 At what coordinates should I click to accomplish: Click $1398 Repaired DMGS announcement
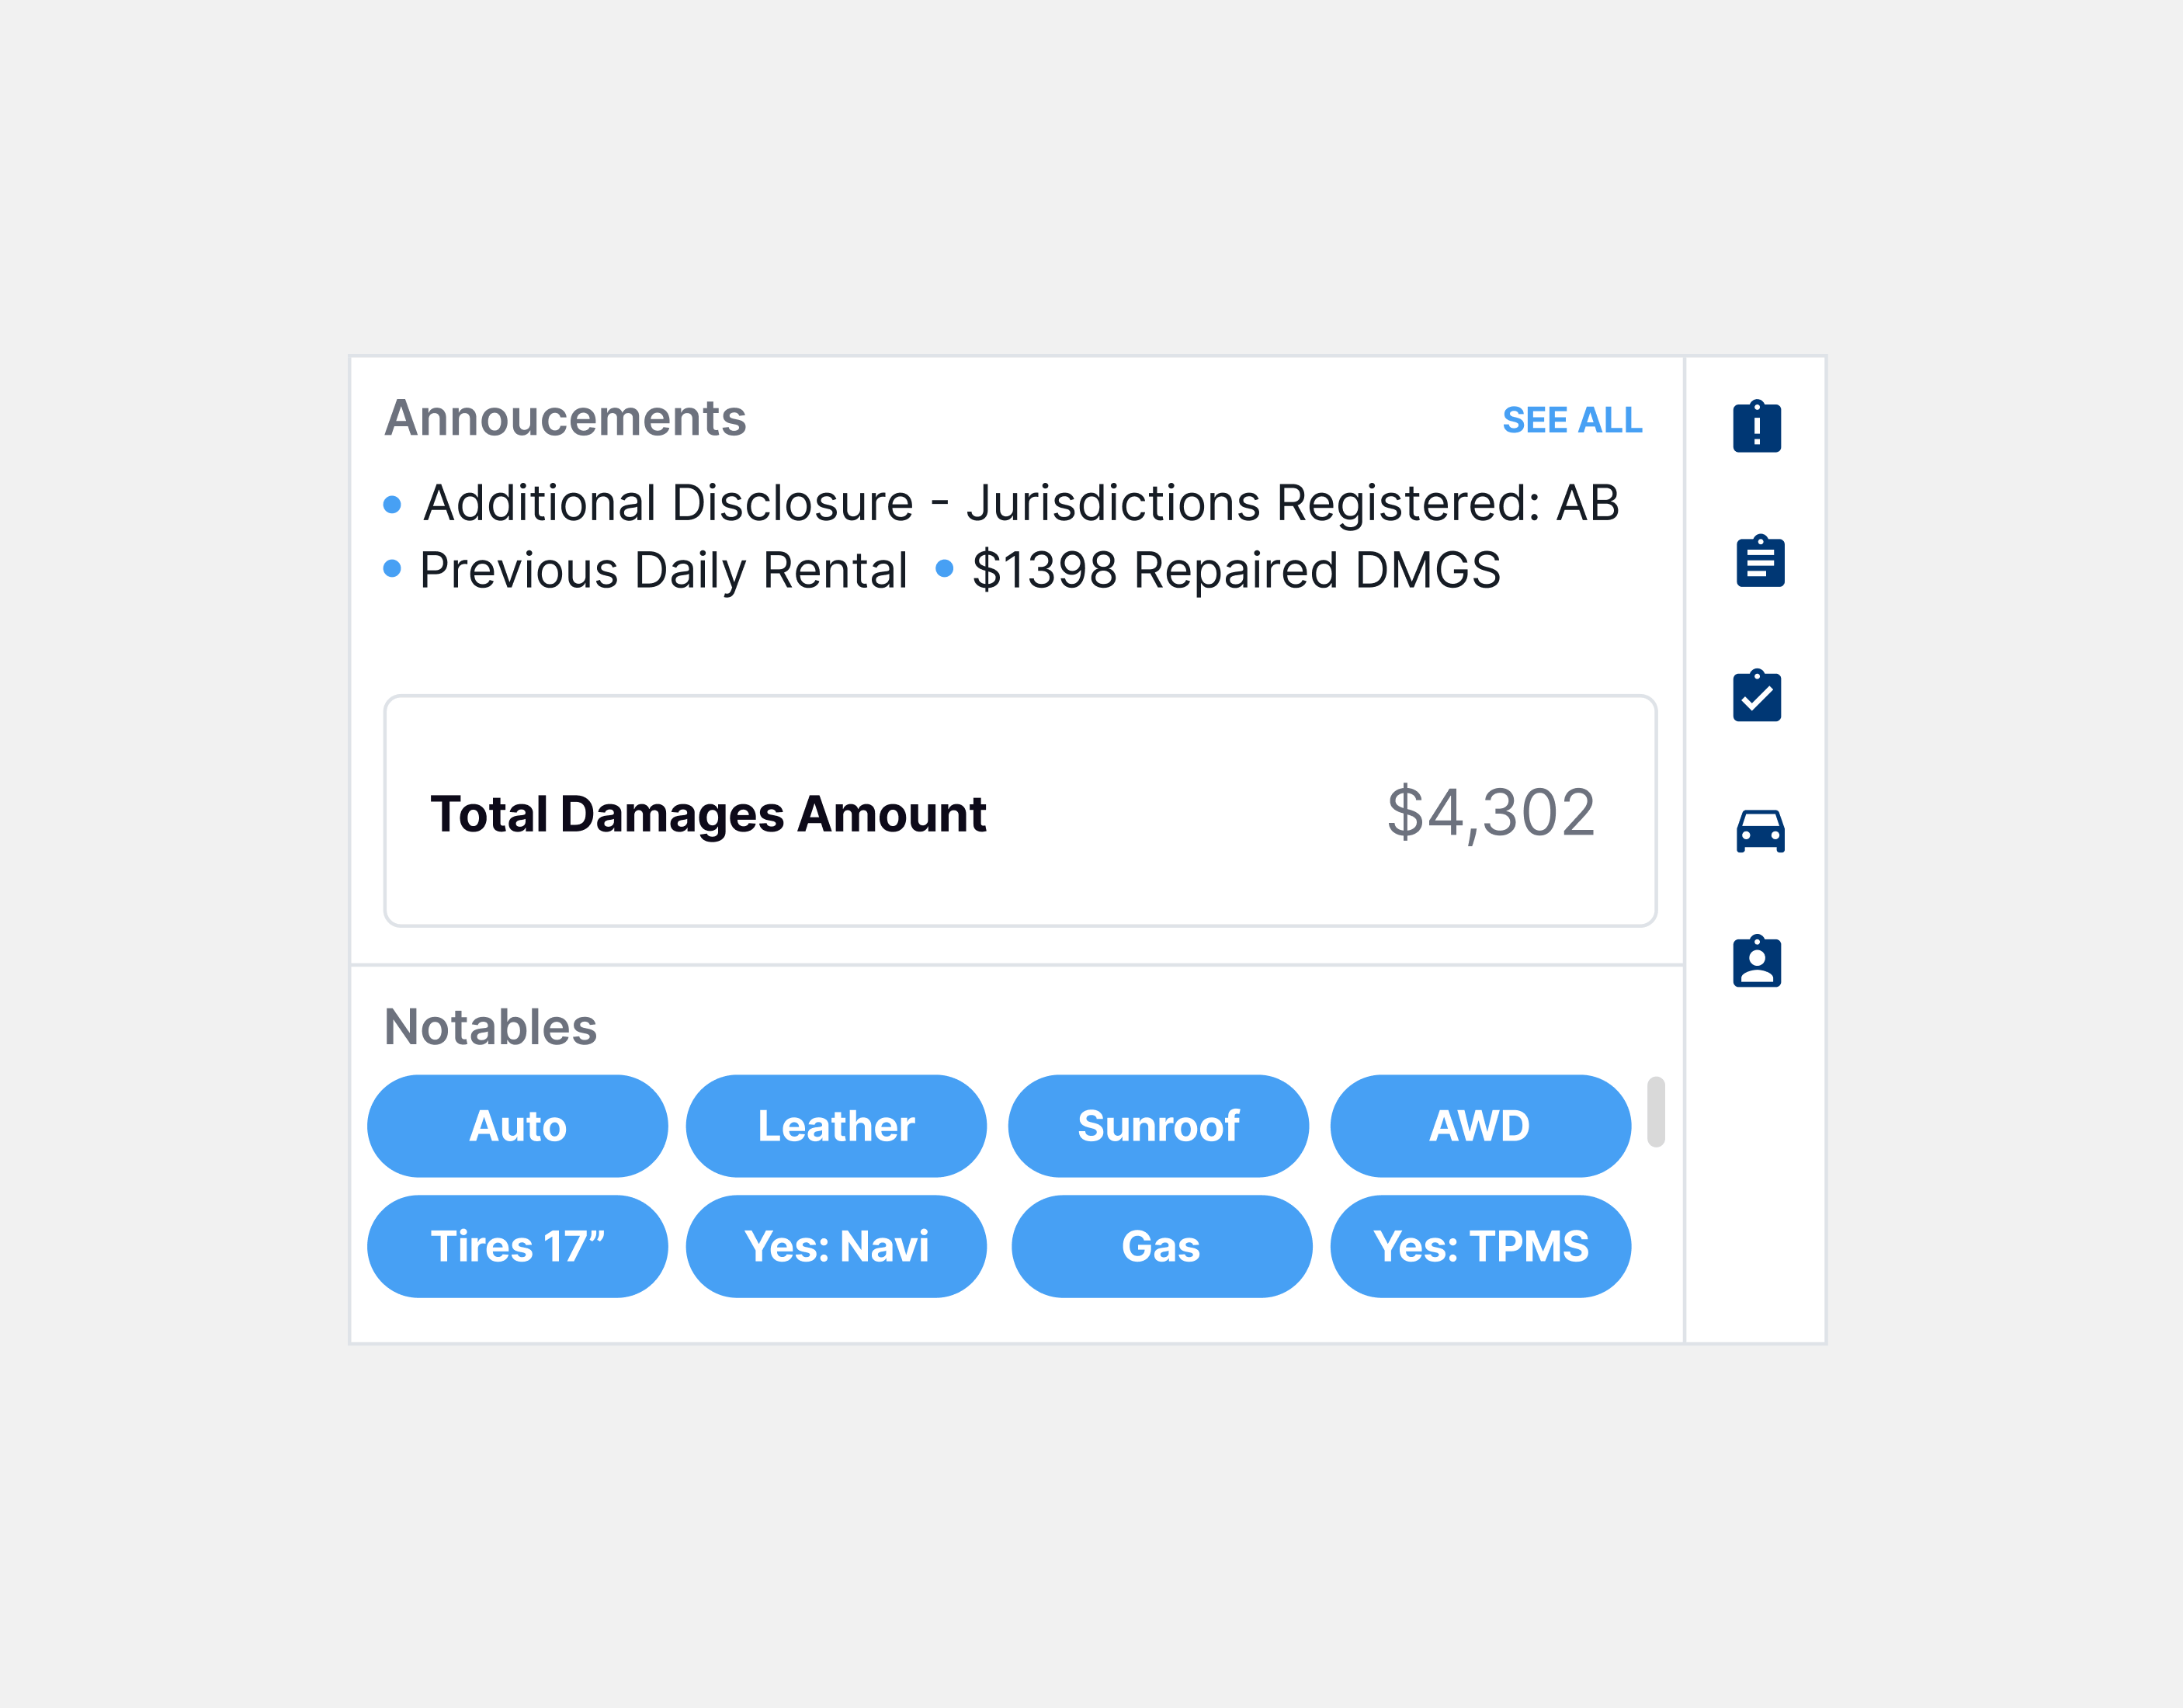tap(1235, 570)
